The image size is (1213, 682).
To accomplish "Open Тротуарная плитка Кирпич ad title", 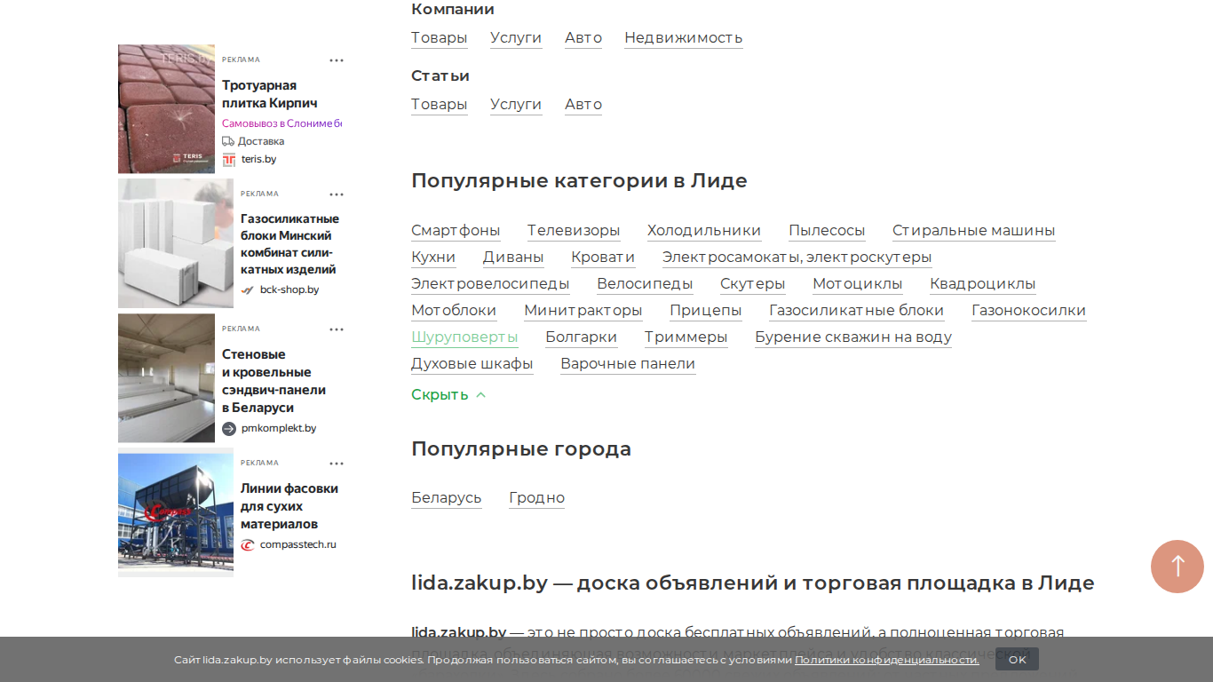I will click(x=270, y=94).
